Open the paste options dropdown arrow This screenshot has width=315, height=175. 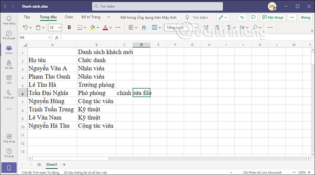[x=43, y=27]
